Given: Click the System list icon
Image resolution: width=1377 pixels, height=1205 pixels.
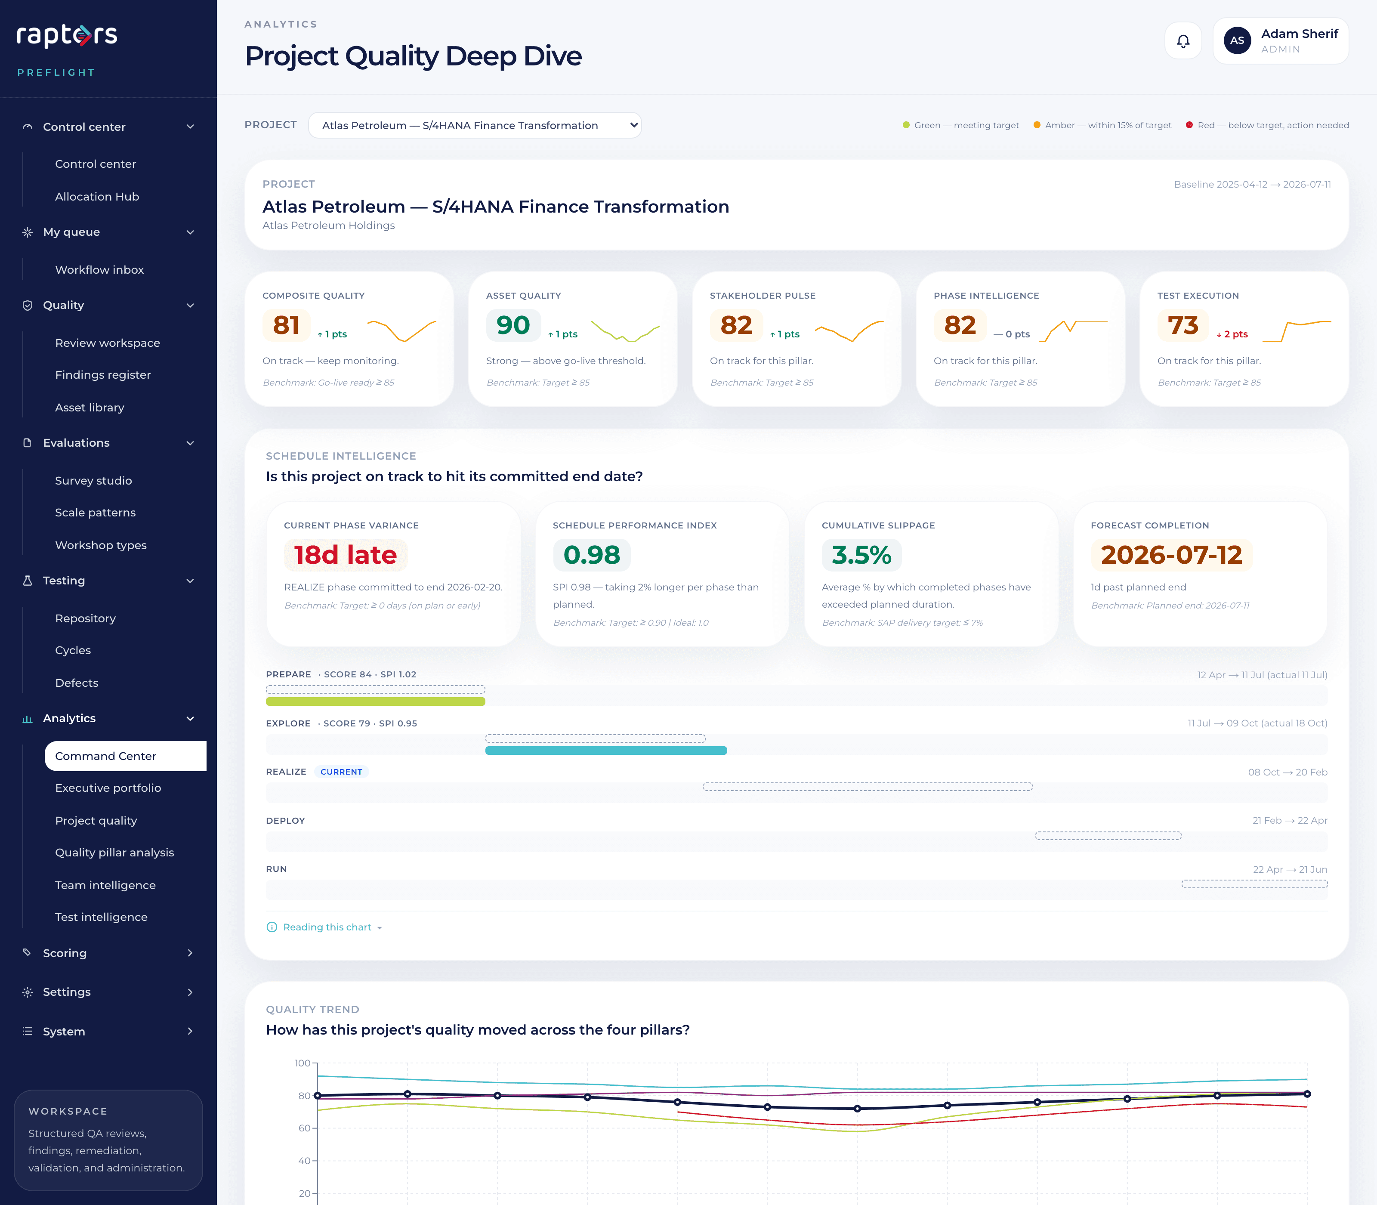Looking at the screenshot, I should (28, 1032).
